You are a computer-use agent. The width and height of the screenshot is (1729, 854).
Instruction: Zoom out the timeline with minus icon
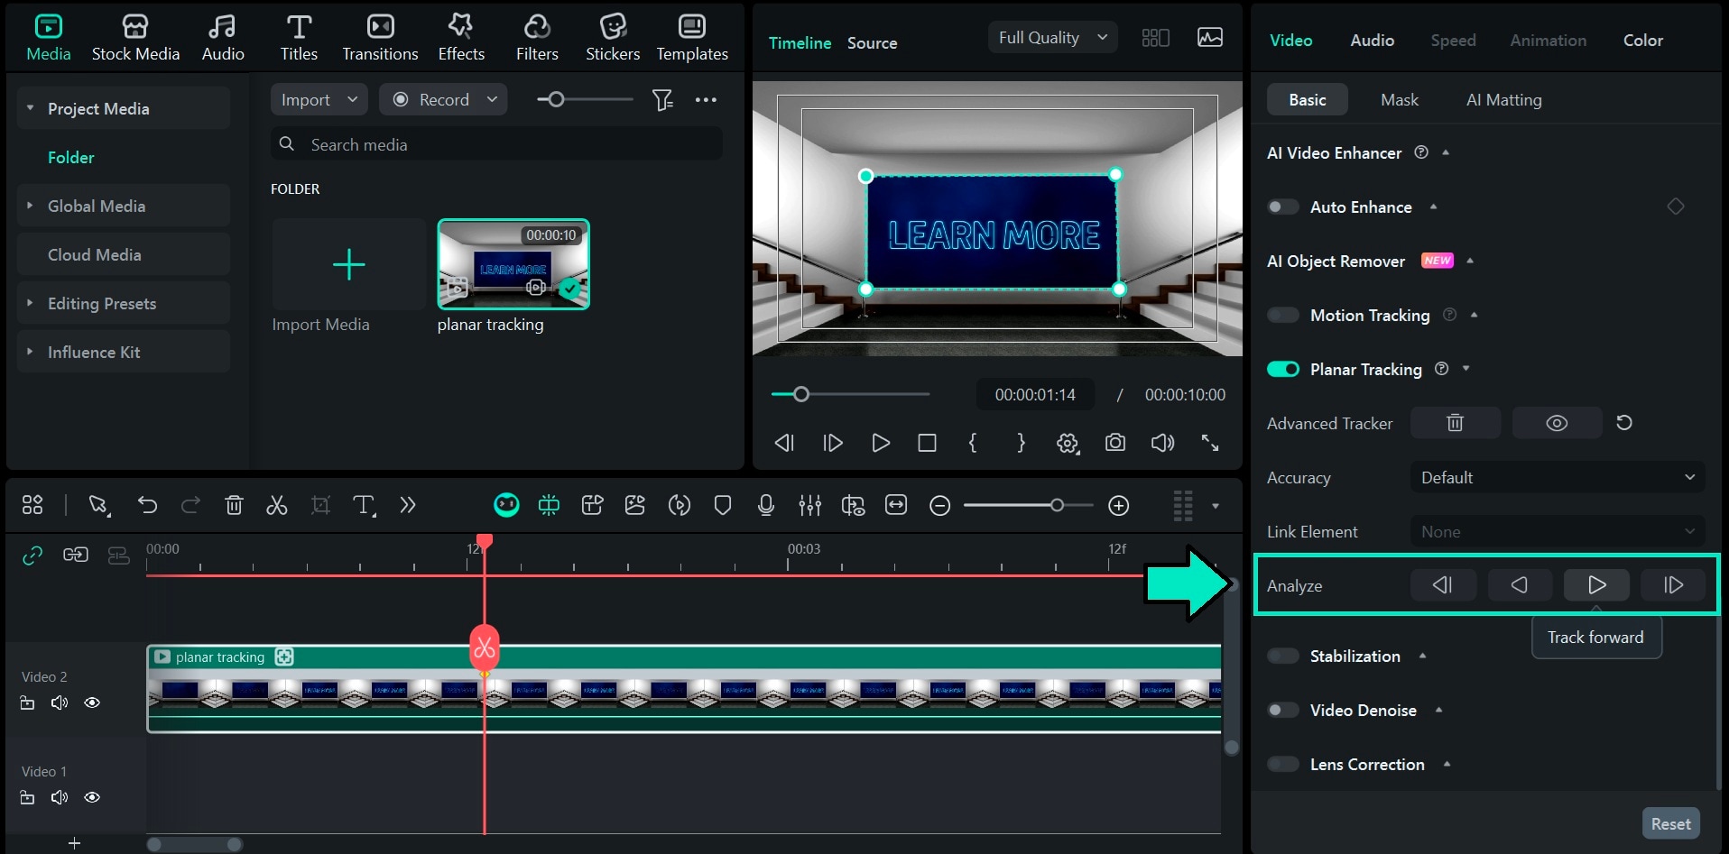coord(939,506)
